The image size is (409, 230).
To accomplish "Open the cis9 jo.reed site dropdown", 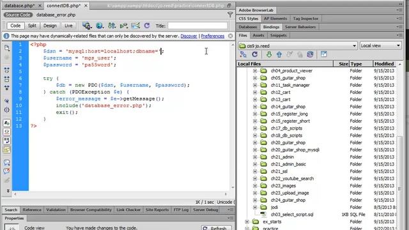I will (x=298, y=45).
